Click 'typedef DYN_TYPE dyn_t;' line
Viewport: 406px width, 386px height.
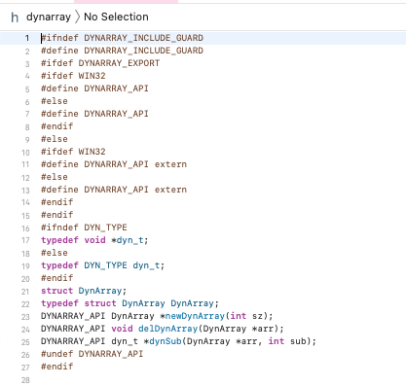pos(103,265)
